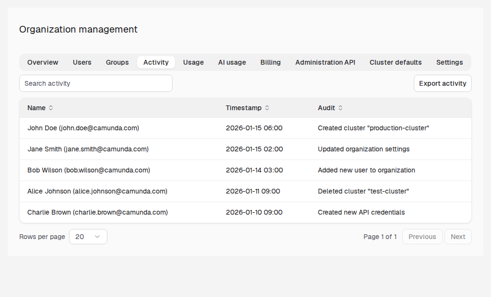The height and width of the screenshot is (297, 491).
Task: Open the Settings tab
Action: click(x=449, y=62)
